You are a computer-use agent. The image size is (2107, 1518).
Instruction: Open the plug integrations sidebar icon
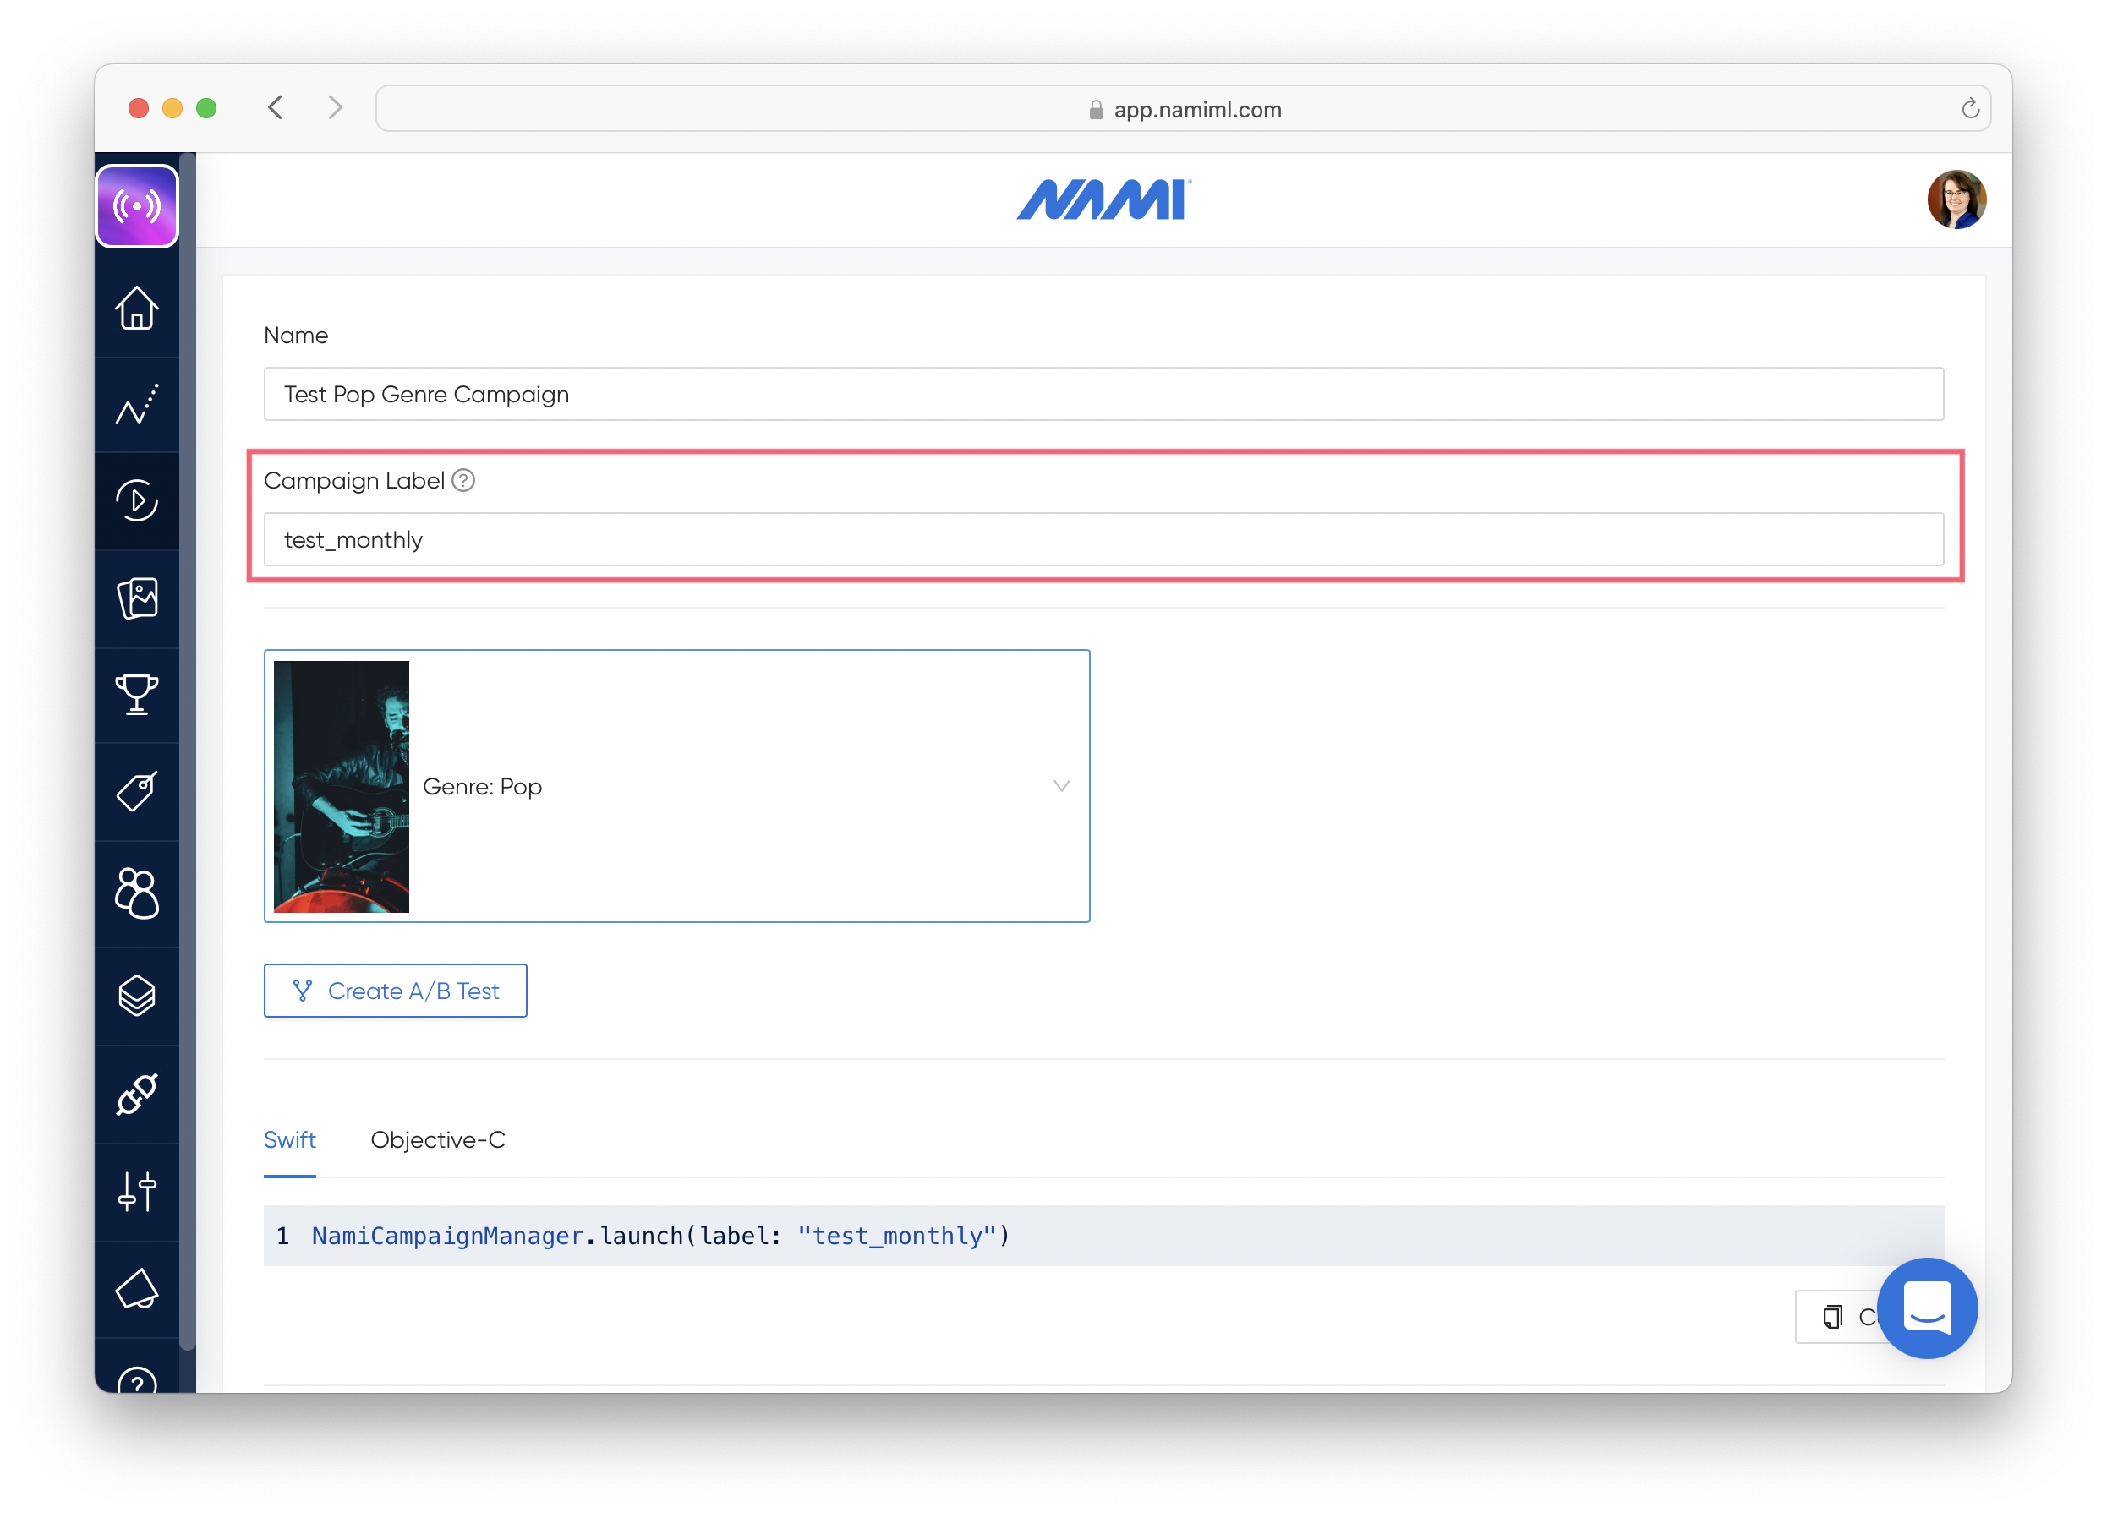tap(137, 1094)
